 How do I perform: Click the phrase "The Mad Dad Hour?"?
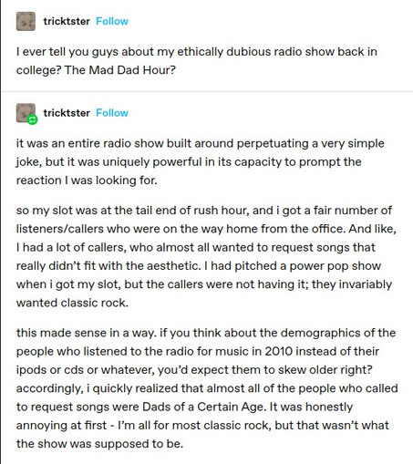click(x=120, y=70)
